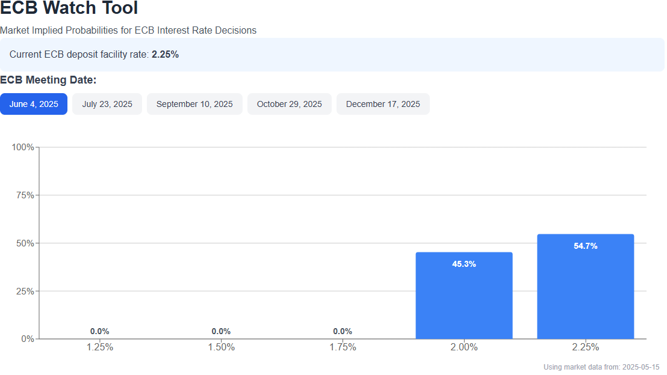
Task: Click the 1.50% x-axis label
Action: point(221,347)
